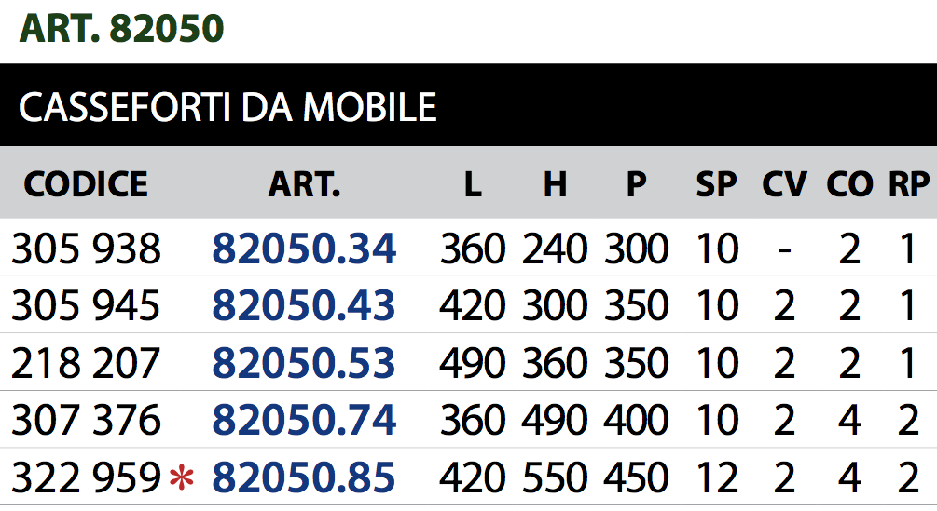
Task: Select product code 218 207
Action: (86, 364)
